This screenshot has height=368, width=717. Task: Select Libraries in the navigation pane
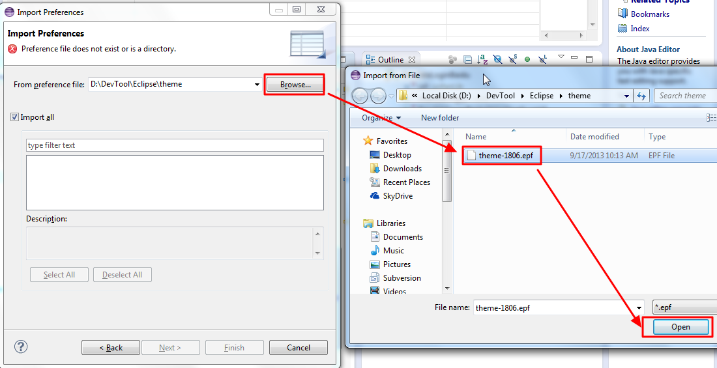[x=391, y=223]
